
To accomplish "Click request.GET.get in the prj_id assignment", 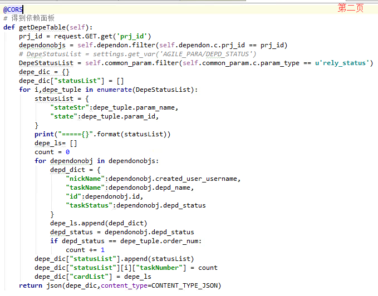I will pyautogui.click(x=83, y=36).
